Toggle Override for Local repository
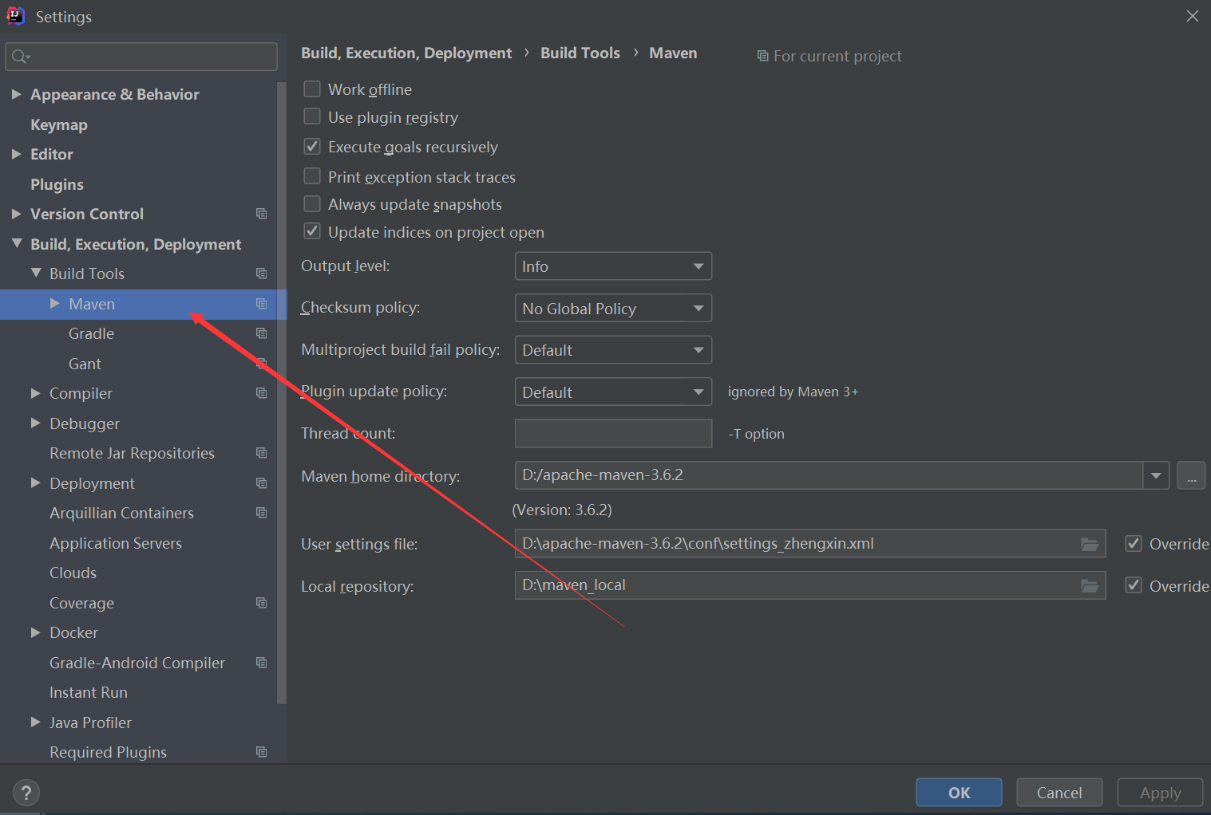 pyautogui.click(x=1133, y=585)
